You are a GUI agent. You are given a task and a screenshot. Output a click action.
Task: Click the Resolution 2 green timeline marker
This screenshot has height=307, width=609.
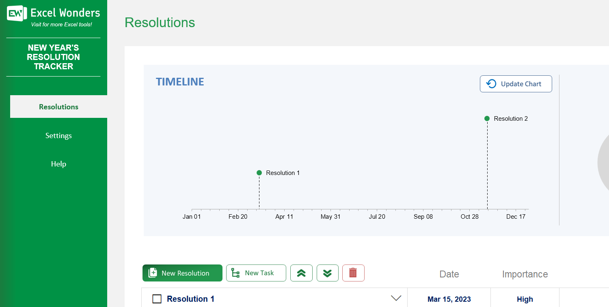[487, 118]
